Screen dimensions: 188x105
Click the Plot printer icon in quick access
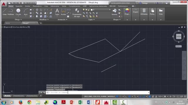point(23,3)
